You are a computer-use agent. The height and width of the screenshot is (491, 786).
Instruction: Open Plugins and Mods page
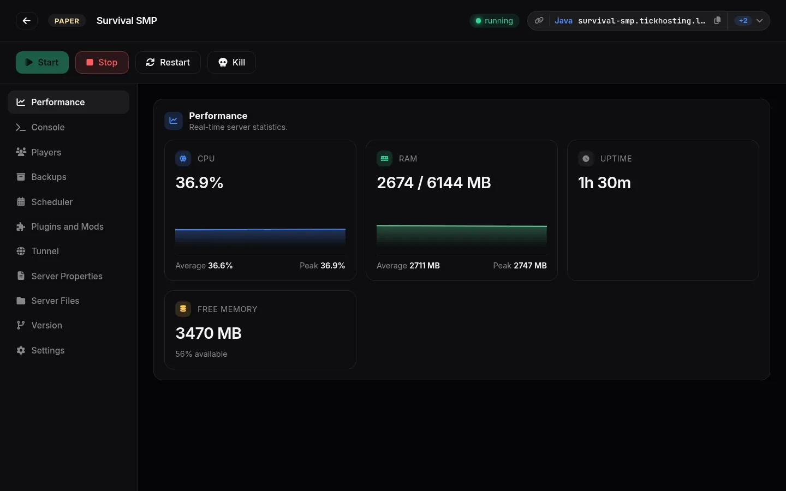click(68, 226)
